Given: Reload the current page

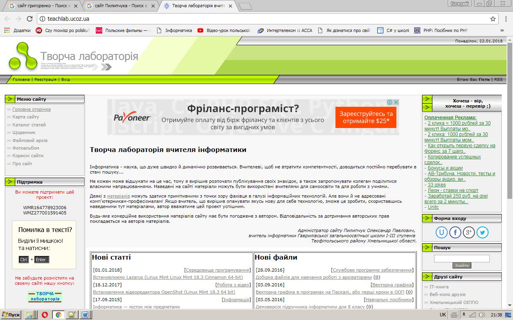Looking at the screenshot, I should pyautogui.click(x=30, y=19).
